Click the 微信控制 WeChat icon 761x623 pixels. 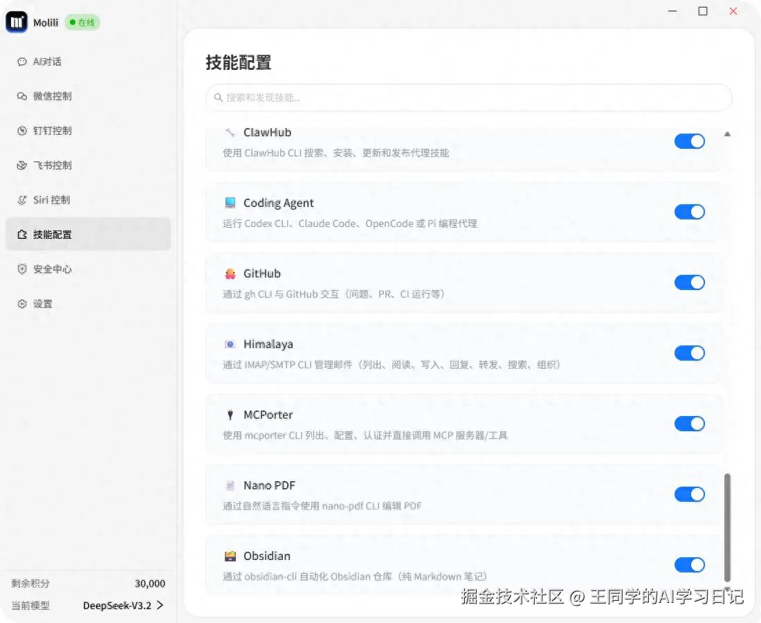coord(22,96)
